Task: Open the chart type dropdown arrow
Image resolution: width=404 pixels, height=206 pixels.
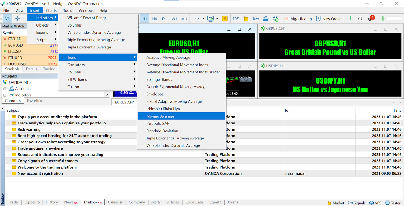Action: click(203, 19)
